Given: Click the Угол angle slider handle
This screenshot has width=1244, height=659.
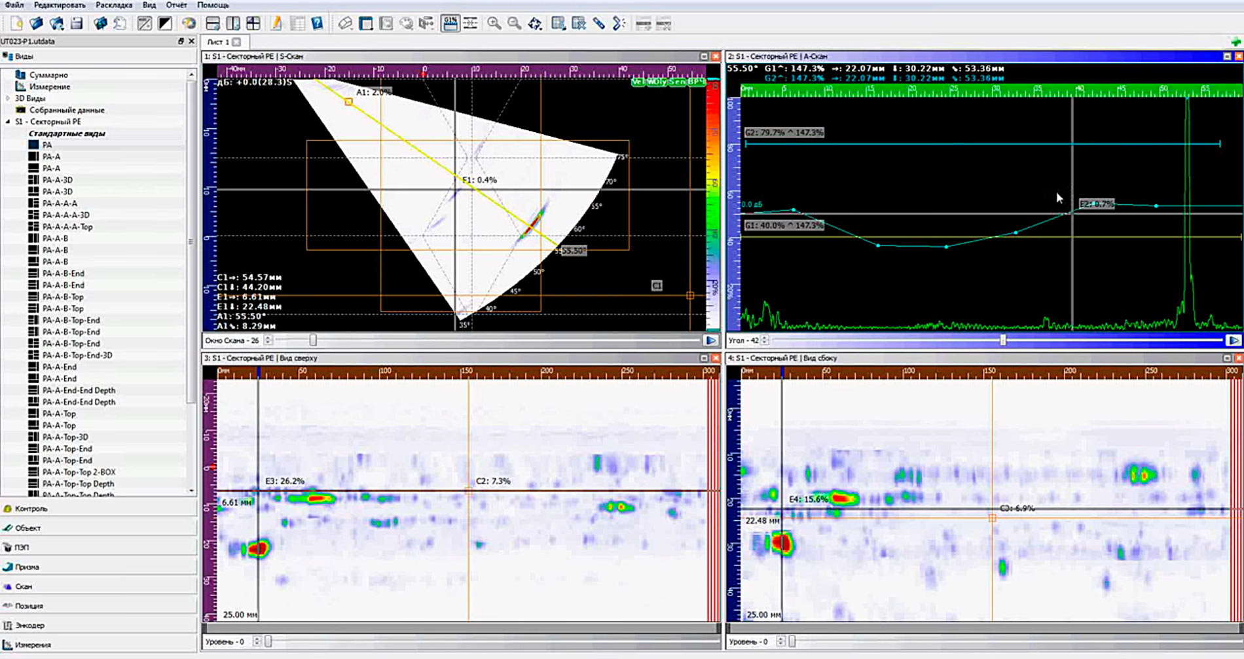Looking at the screenshot, I should pos(1002,340).
